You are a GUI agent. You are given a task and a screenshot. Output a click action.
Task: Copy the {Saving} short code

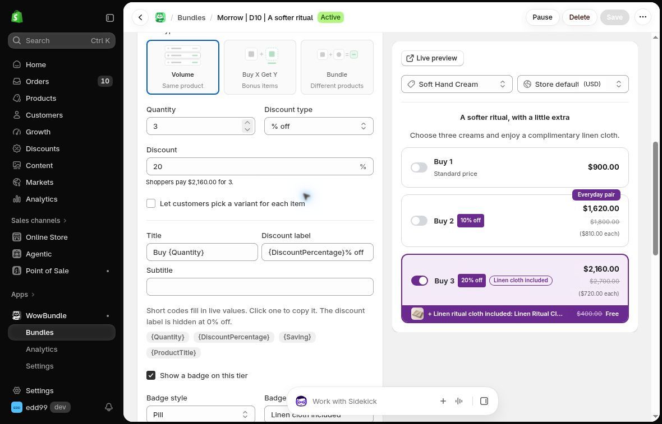297,337
